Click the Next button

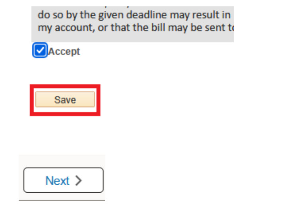(x=64, y=180)
